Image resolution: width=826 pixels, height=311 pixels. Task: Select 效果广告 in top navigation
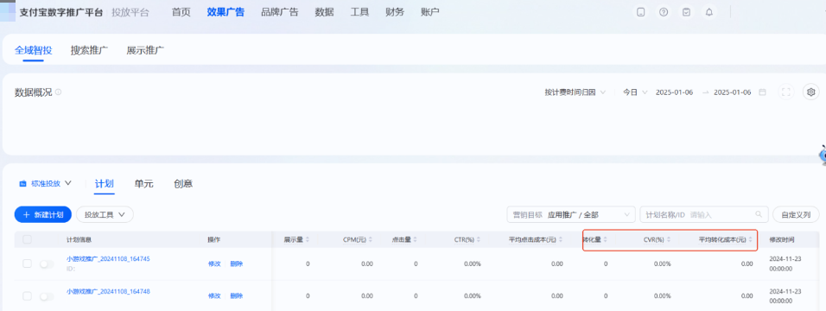226,12
